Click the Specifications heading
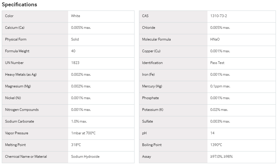This screenshot has height=165, width=278. [20, 5]
